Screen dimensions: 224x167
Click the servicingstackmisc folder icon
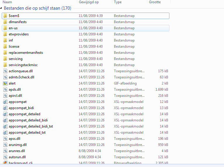(x=5, y=65)
